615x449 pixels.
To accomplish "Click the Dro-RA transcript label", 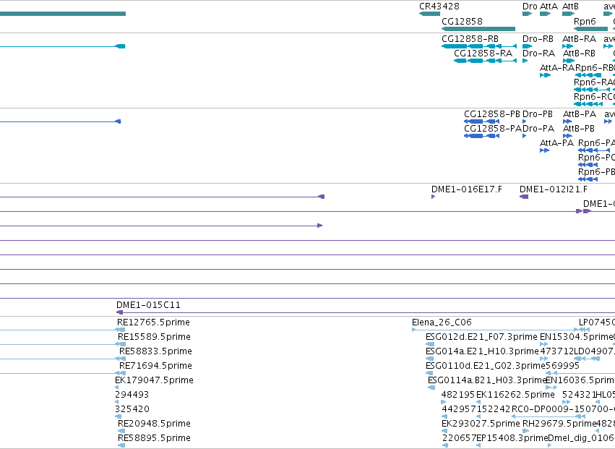I will 538,54.
